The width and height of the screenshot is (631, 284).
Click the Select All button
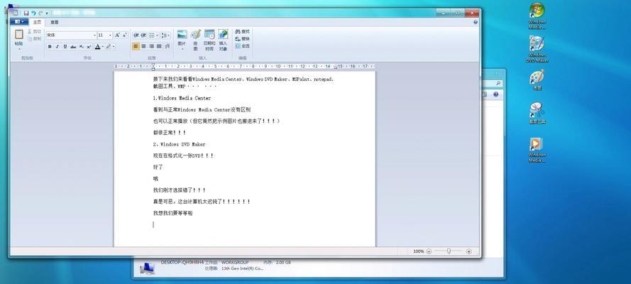(x=242, y=46)
